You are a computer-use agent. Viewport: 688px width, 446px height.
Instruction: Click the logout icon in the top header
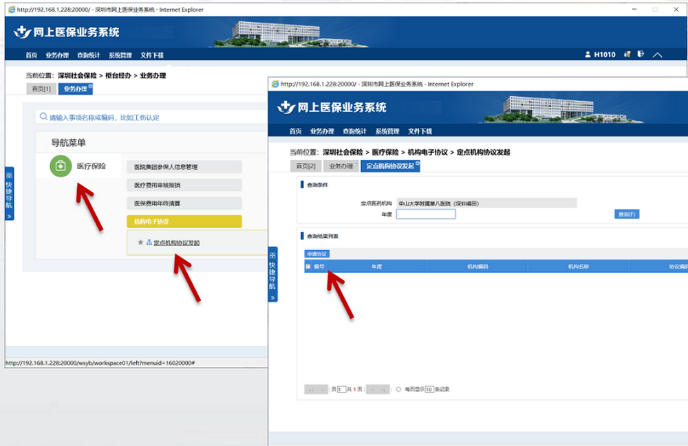(641, 54)
